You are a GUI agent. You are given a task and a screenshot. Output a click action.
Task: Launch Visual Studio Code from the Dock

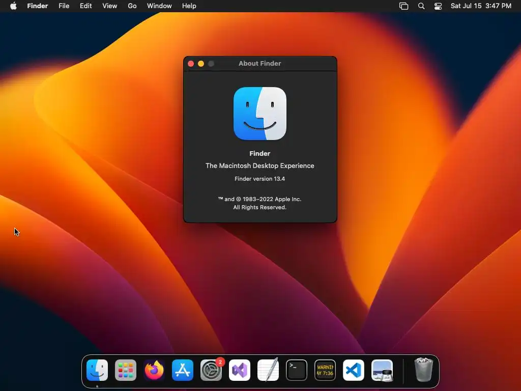(354, 370)
